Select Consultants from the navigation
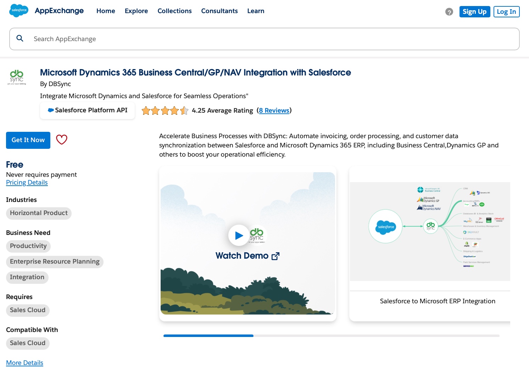The width and height of the screenshot is (529, 377). pos(219,11)
